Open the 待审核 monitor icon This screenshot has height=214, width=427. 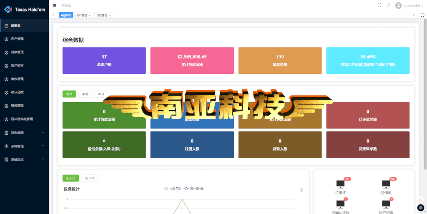(x=340, y=184)
